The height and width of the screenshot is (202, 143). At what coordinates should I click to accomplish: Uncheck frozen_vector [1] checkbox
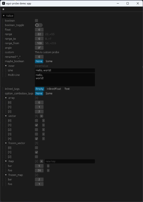coord(36,152)
